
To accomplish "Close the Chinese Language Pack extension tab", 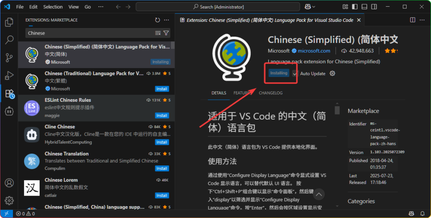I will [359, 20].
